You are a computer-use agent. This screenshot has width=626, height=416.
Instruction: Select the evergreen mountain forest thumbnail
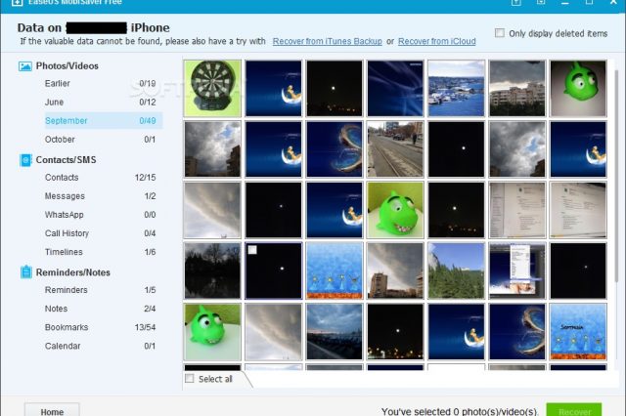(457, 270)
